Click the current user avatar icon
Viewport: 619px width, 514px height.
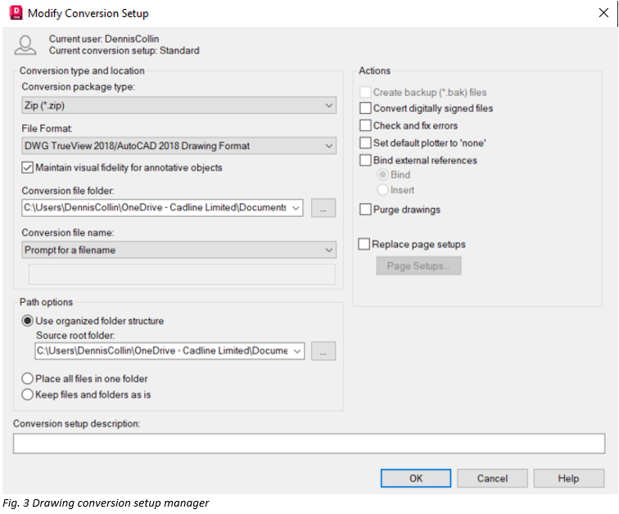(25, 45)
